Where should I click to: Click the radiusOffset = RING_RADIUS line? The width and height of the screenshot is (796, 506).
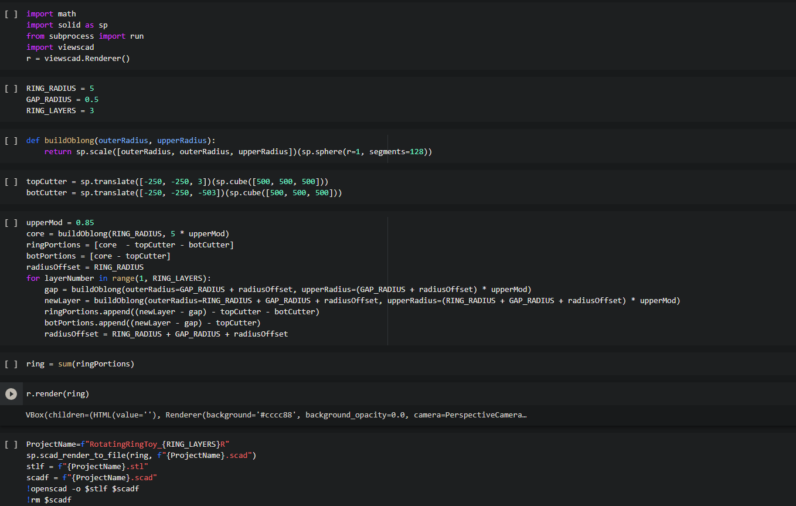[85, 267]
